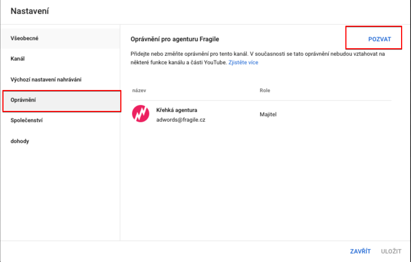Click the Nastavení dialog title
411x262 pixels.
[x=30, y=11]
